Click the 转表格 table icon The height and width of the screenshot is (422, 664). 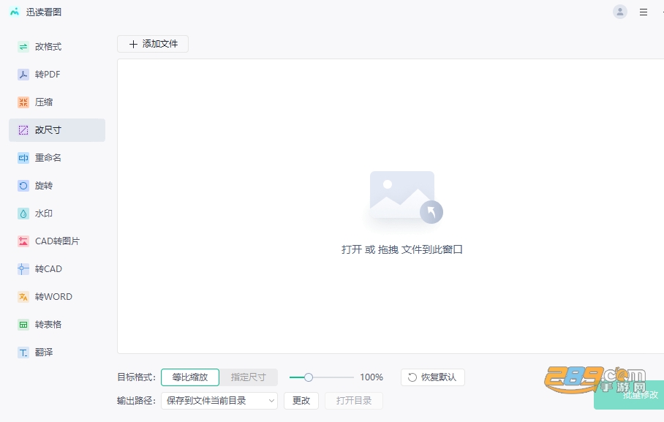coord(23,325)
